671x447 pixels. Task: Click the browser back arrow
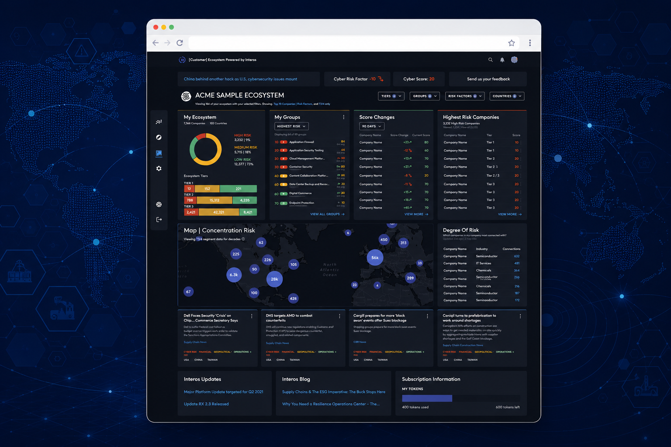[x=156, y=43]
